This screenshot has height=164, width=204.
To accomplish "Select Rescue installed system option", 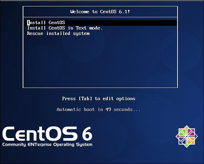I will tap(58, 34).
